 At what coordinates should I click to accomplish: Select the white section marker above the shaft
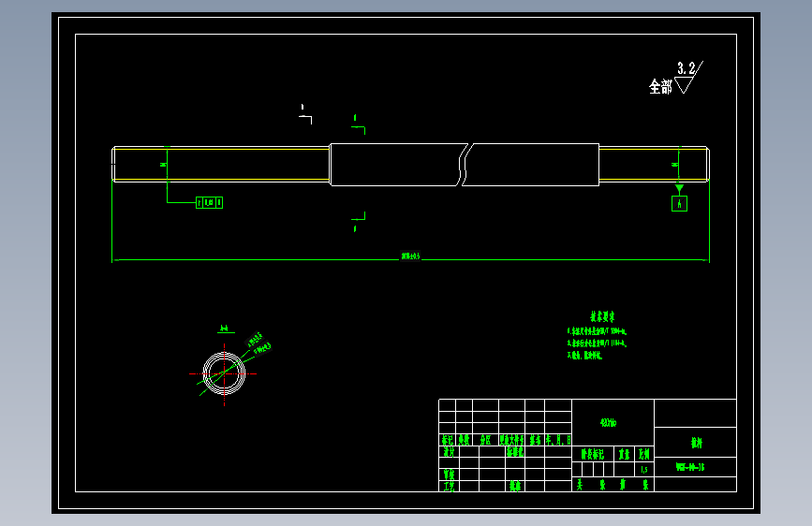[x=305, y=114]
